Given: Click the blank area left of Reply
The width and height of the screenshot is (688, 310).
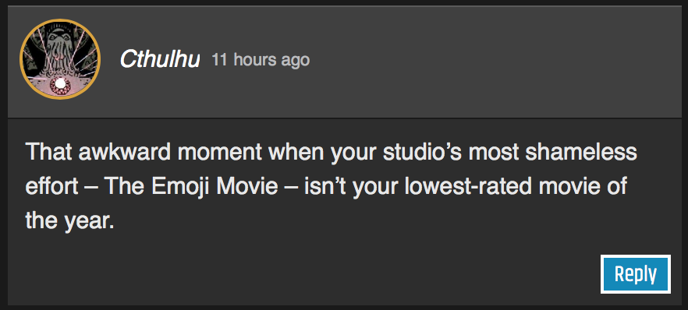Looking at the screenshot, I should 307,274.
